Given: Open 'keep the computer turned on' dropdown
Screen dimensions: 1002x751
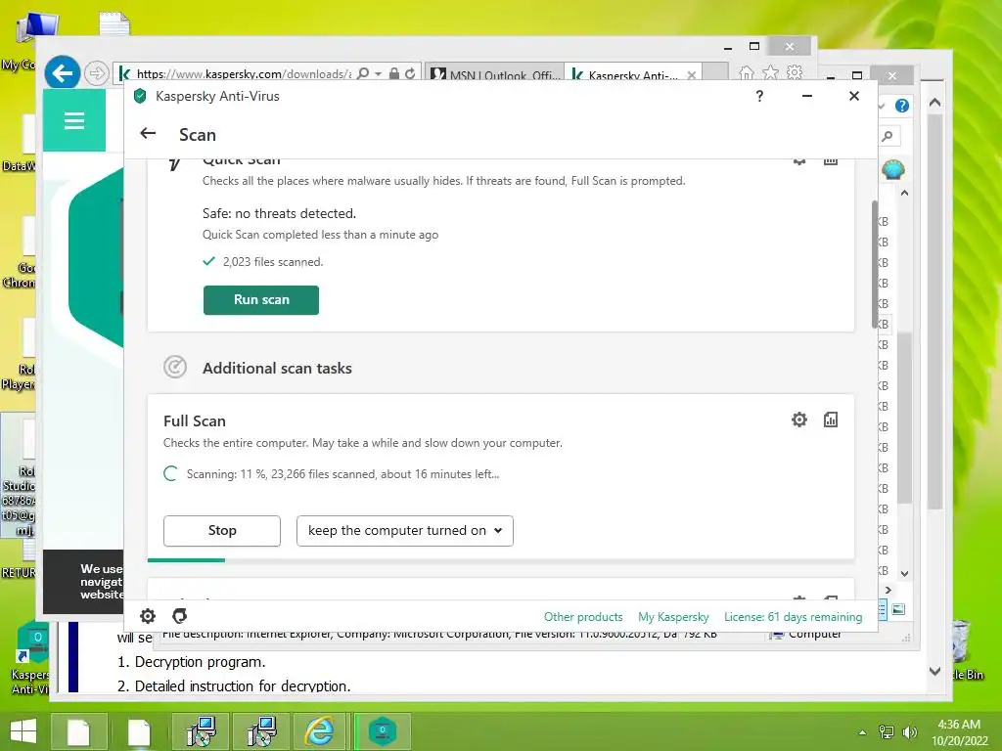Looking at the screenshot, I should click(404, 531).
